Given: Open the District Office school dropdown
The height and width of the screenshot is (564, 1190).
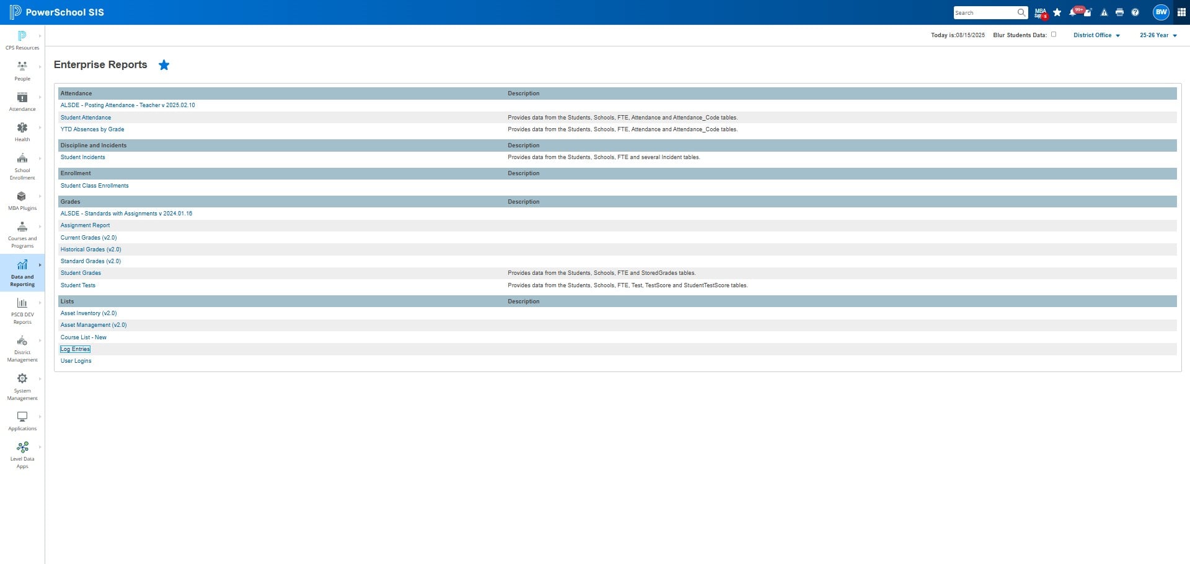Looking at the screenshot, I should click(1096, 35).
